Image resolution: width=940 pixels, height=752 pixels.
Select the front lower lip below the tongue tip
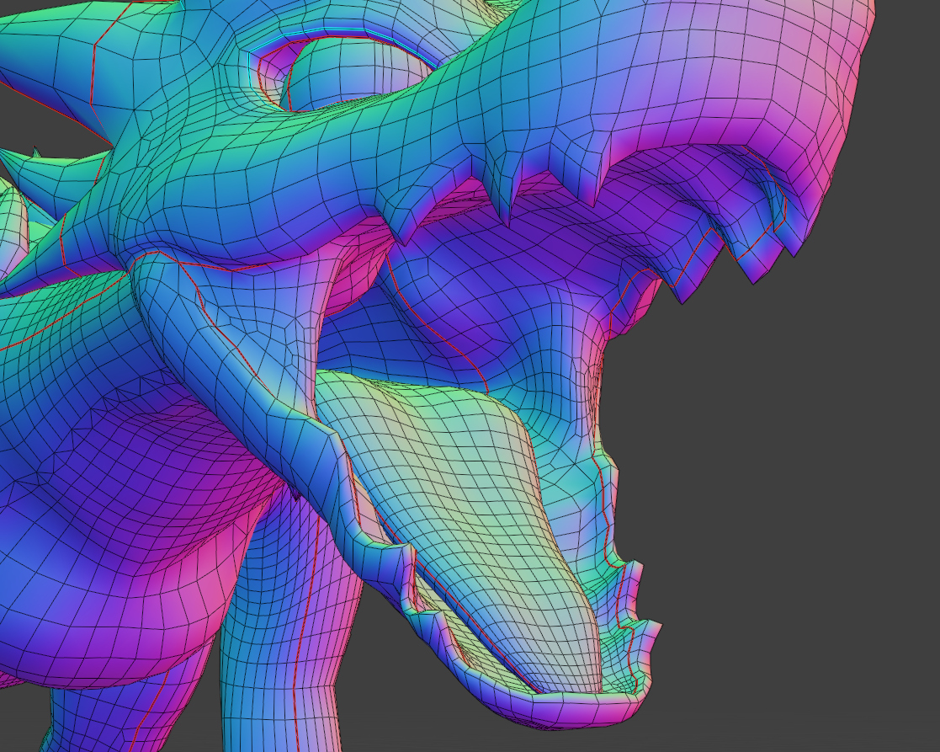point(581,712)
